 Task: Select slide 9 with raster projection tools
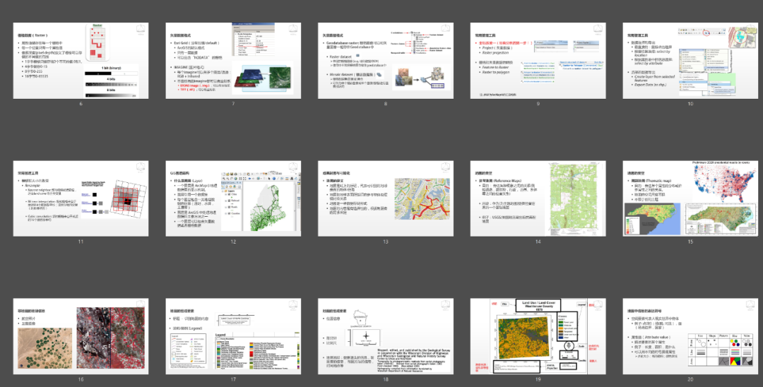pyautogui.click(x=538, y=60)
